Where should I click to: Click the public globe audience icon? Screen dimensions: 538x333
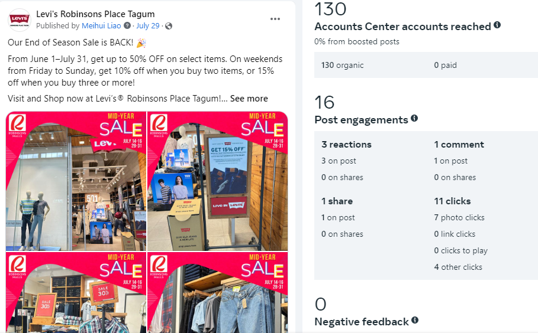point(169,26)
